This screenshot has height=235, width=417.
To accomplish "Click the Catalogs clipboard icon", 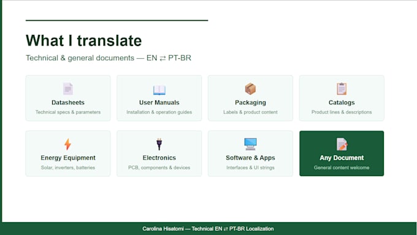I will [342, 89].
